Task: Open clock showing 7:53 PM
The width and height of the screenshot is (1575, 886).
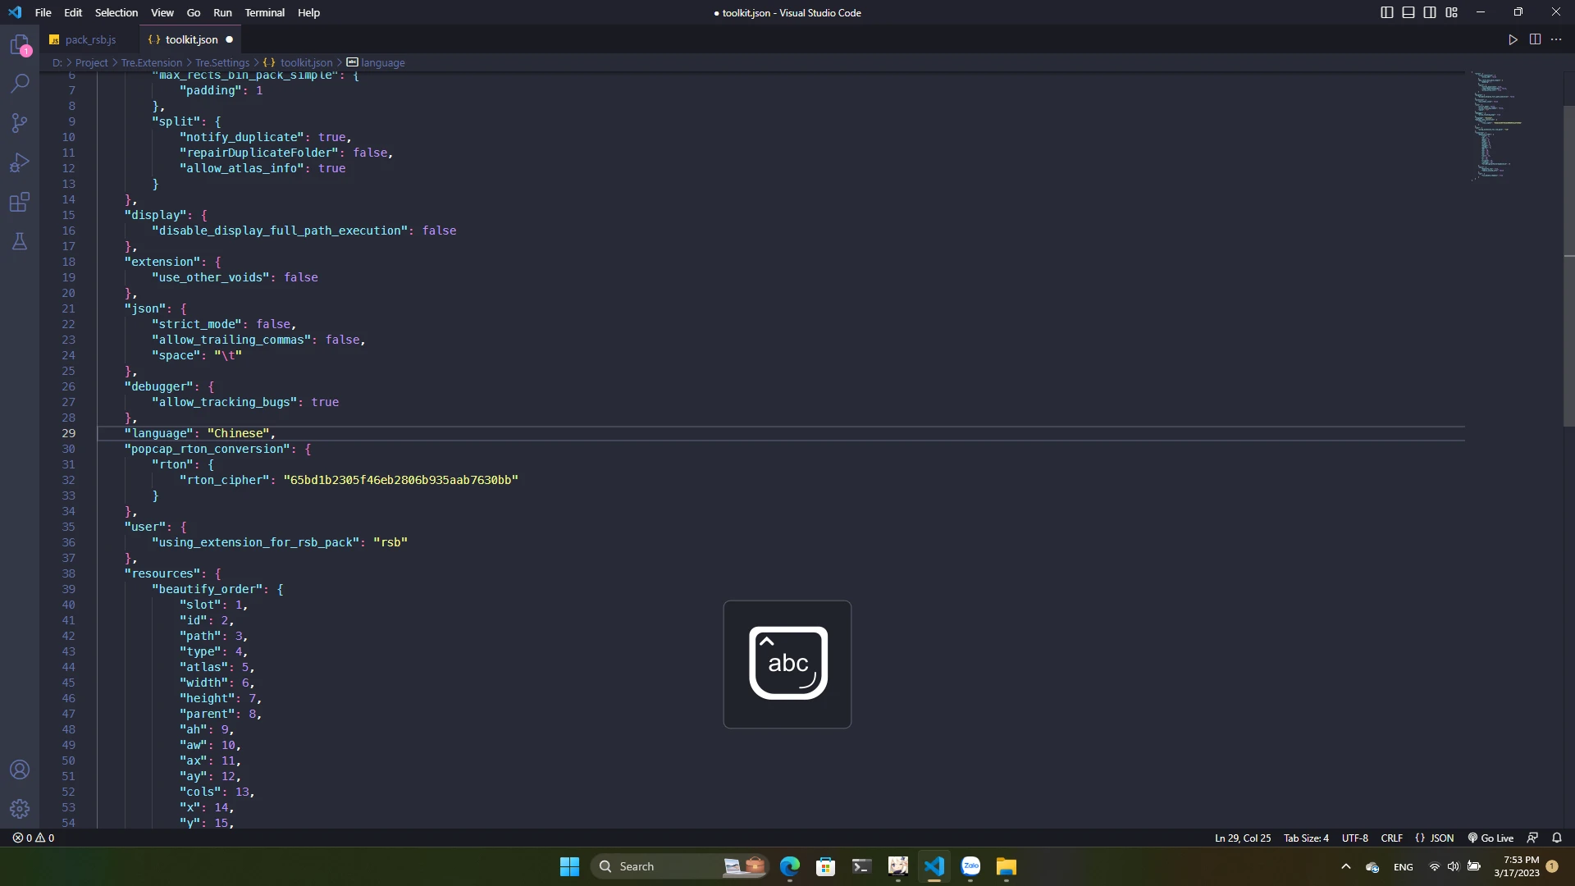Action: pos(1516,866)
